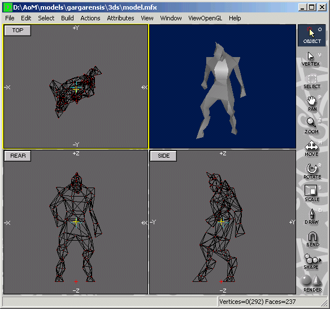
Task: Open the Edit menu
Action: pyautogui.click(x=26, y=18)
